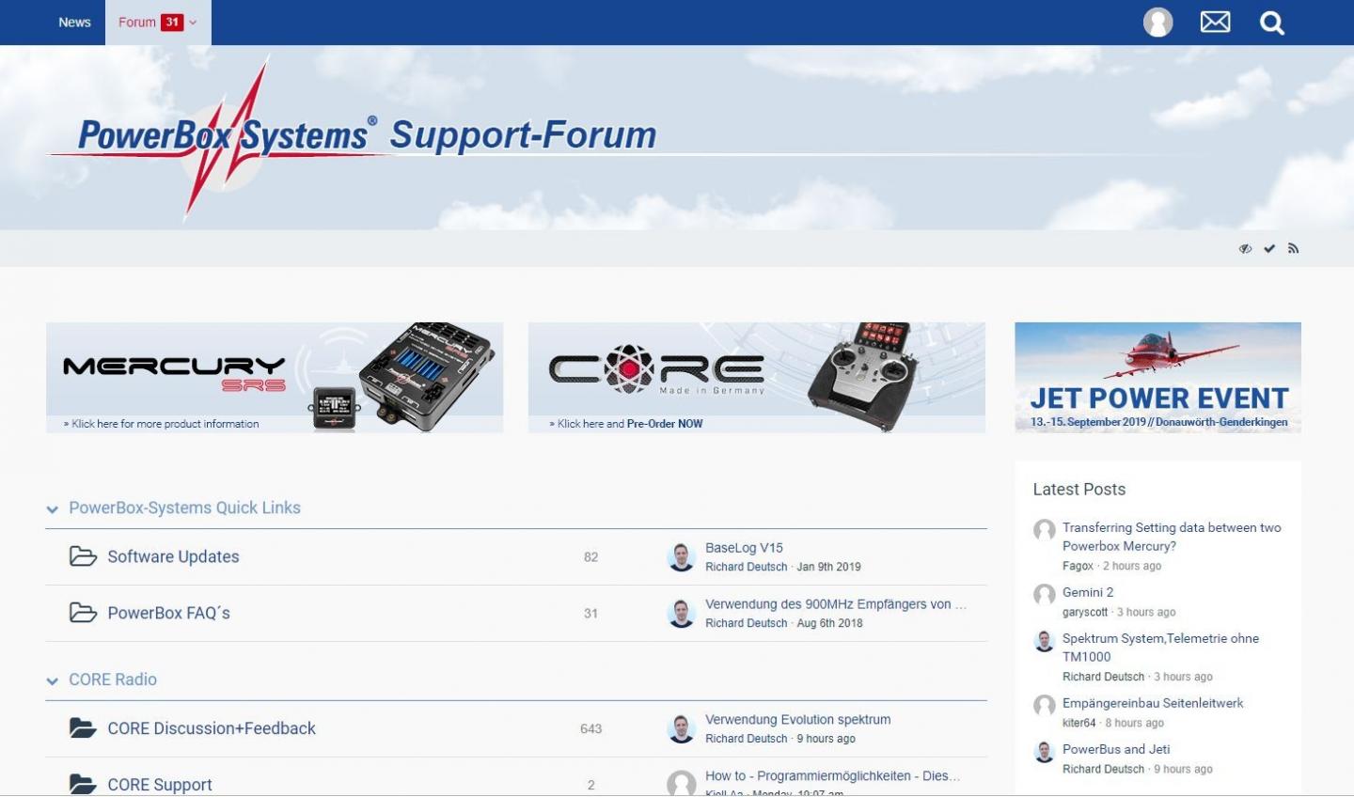This screenshot has height=797, width=1354.
Task: Click the PowerBox FAQ's folder icon
Action: pyautogui.click(x=83, y=613)
